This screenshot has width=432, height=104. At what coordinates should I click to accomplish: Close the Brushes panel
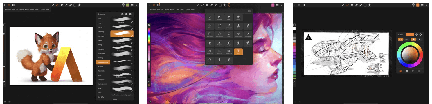tap(130, 14)
